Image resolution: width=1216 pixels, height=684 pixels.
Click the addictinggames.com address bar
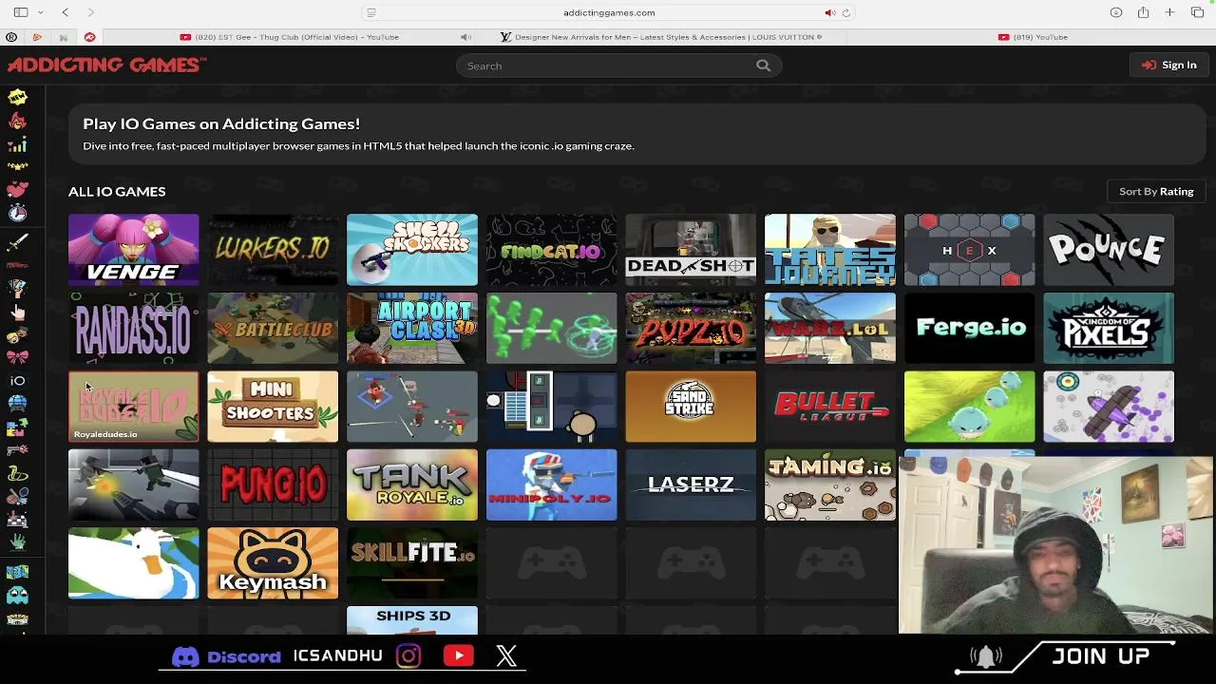click(x=608, y=12)
